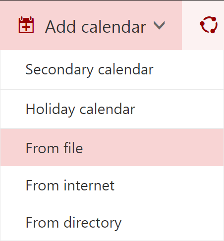Click the word 'Add' in toolbar button

(x=60, y=27)
